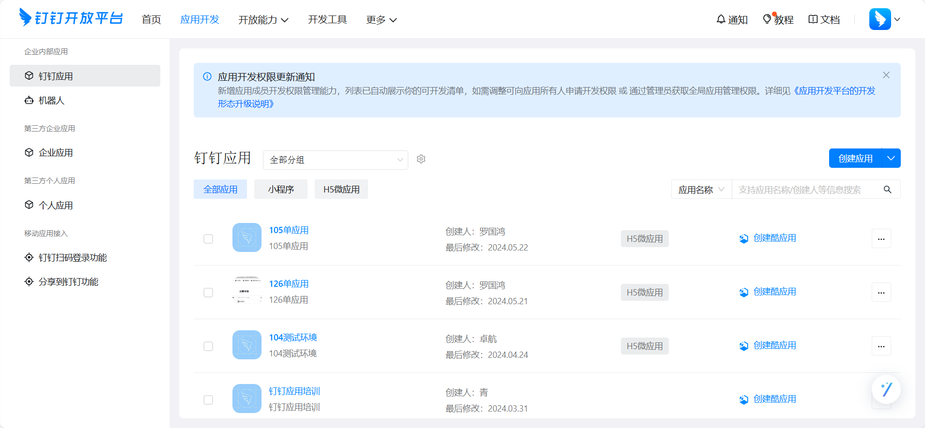
Task: Open more options for 126单应用 row
Action: tap(881, 292)
